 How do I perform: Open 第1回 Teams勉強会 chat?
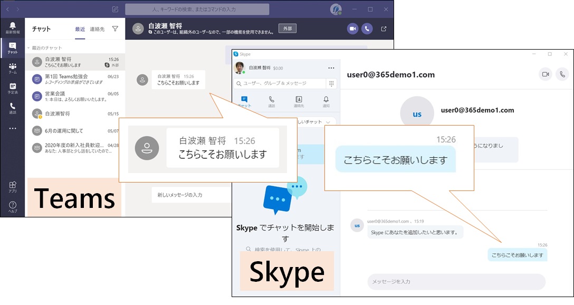75,79
